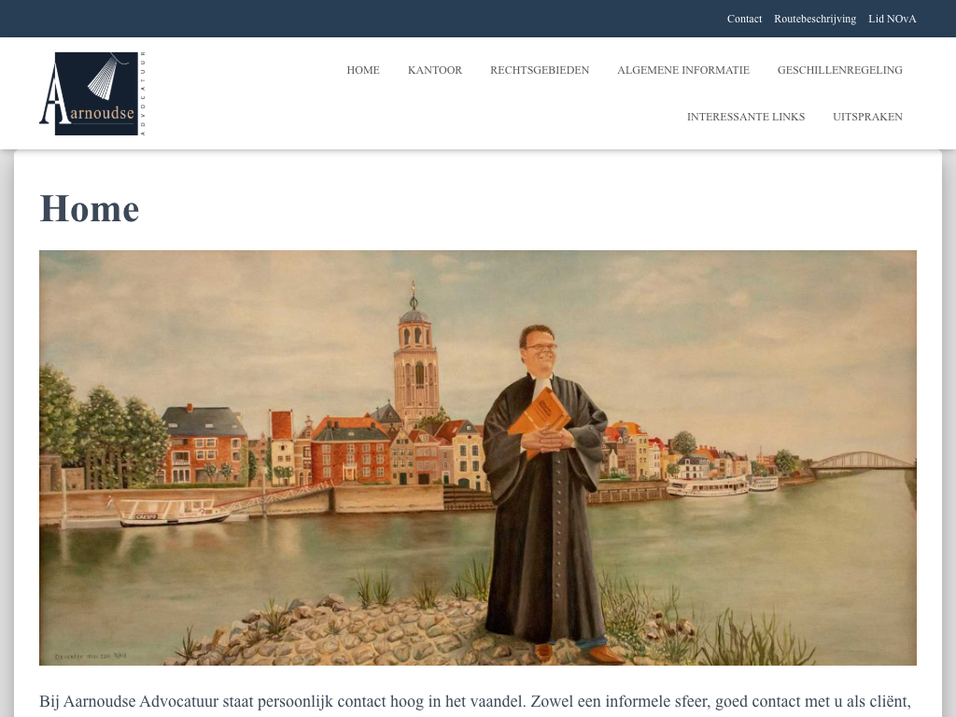Navigate to GESCHILLENREGELING page

839,70
